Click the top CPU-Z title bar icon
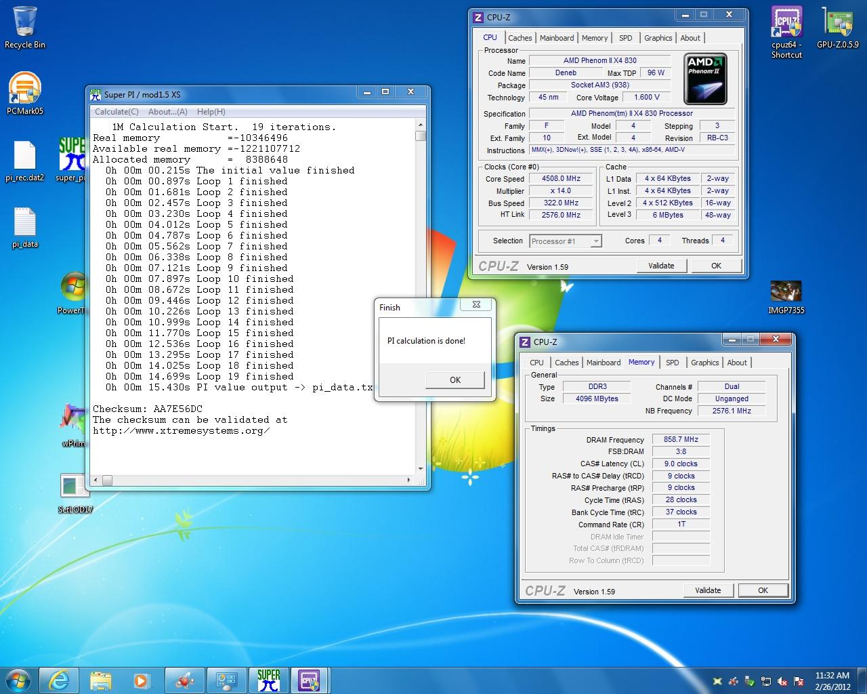 478,17
